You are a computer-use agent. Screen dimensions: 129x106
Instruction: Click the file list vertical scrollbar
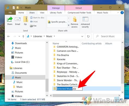pyautogui.click(x=122, y=70)
